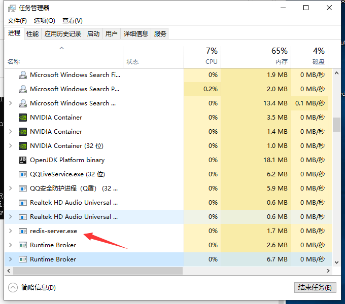345x304 pixels.
Task: Click the redis-server.exe process icon
Action: [x=23, y=231]
